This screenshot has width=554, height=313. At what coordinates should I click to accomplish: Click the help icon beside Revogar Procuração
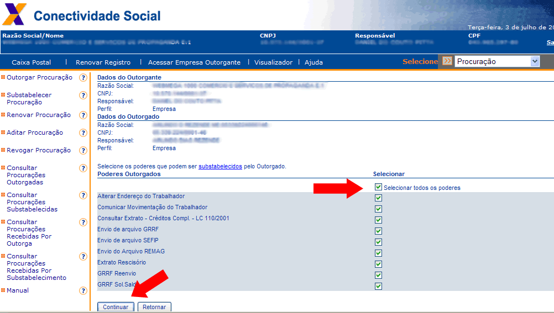tap(83, 150)
